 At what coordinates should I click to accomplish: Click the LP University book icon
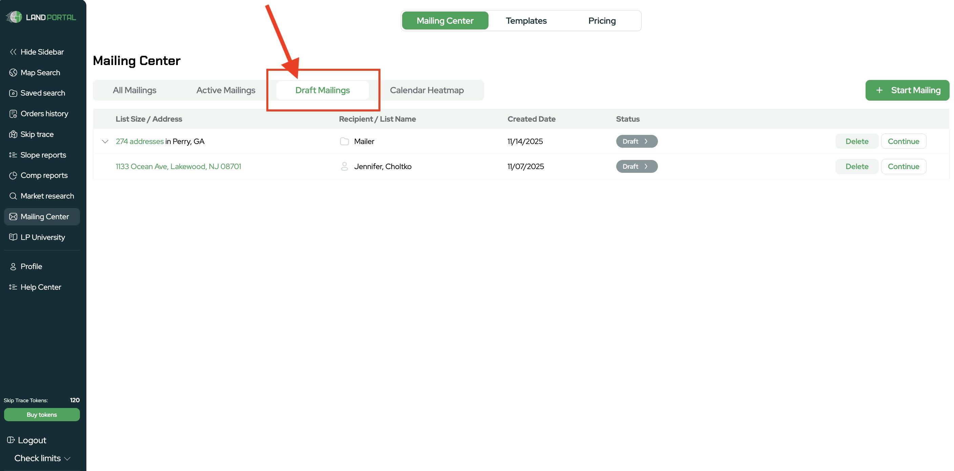point(13,237)
